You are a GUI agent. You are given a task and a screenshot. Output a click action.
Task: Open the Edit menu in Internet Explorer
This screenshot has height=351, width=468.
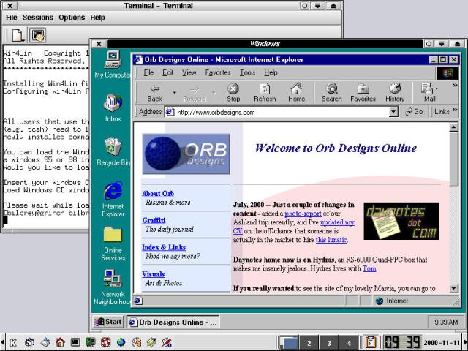click(x=167, y=72)
